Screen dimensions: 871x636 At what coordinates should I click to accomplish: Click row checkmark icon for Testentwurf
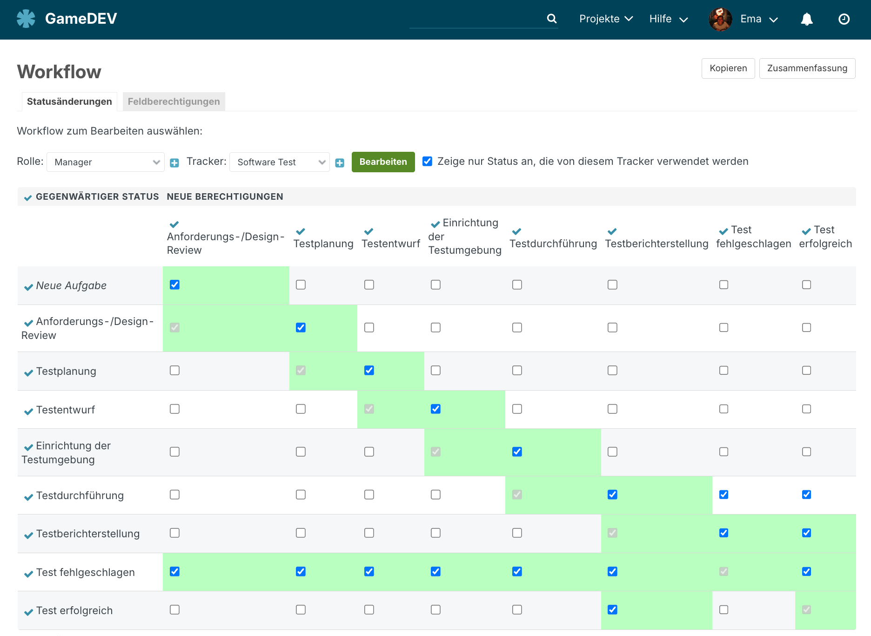pos(28,411)
